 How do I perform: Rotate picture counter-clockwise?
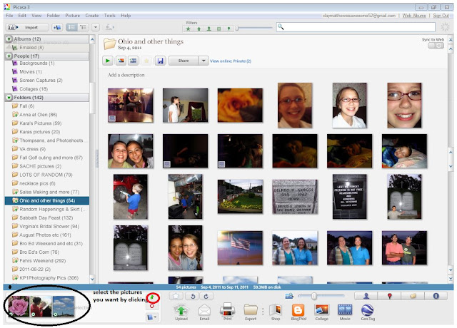tap(193, 296)
